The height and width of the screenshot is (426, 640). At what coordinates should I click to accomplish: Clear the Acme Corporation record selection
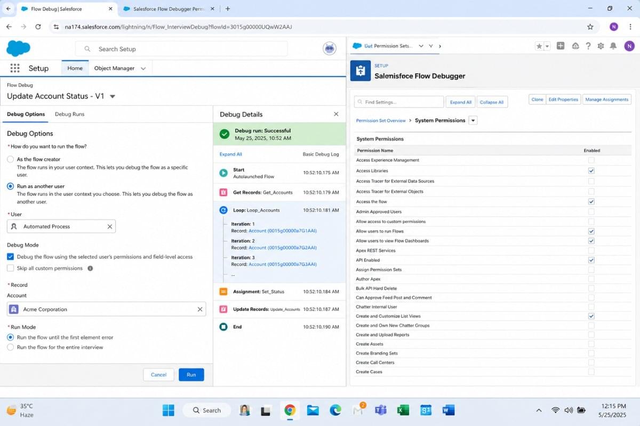[200, 309]
